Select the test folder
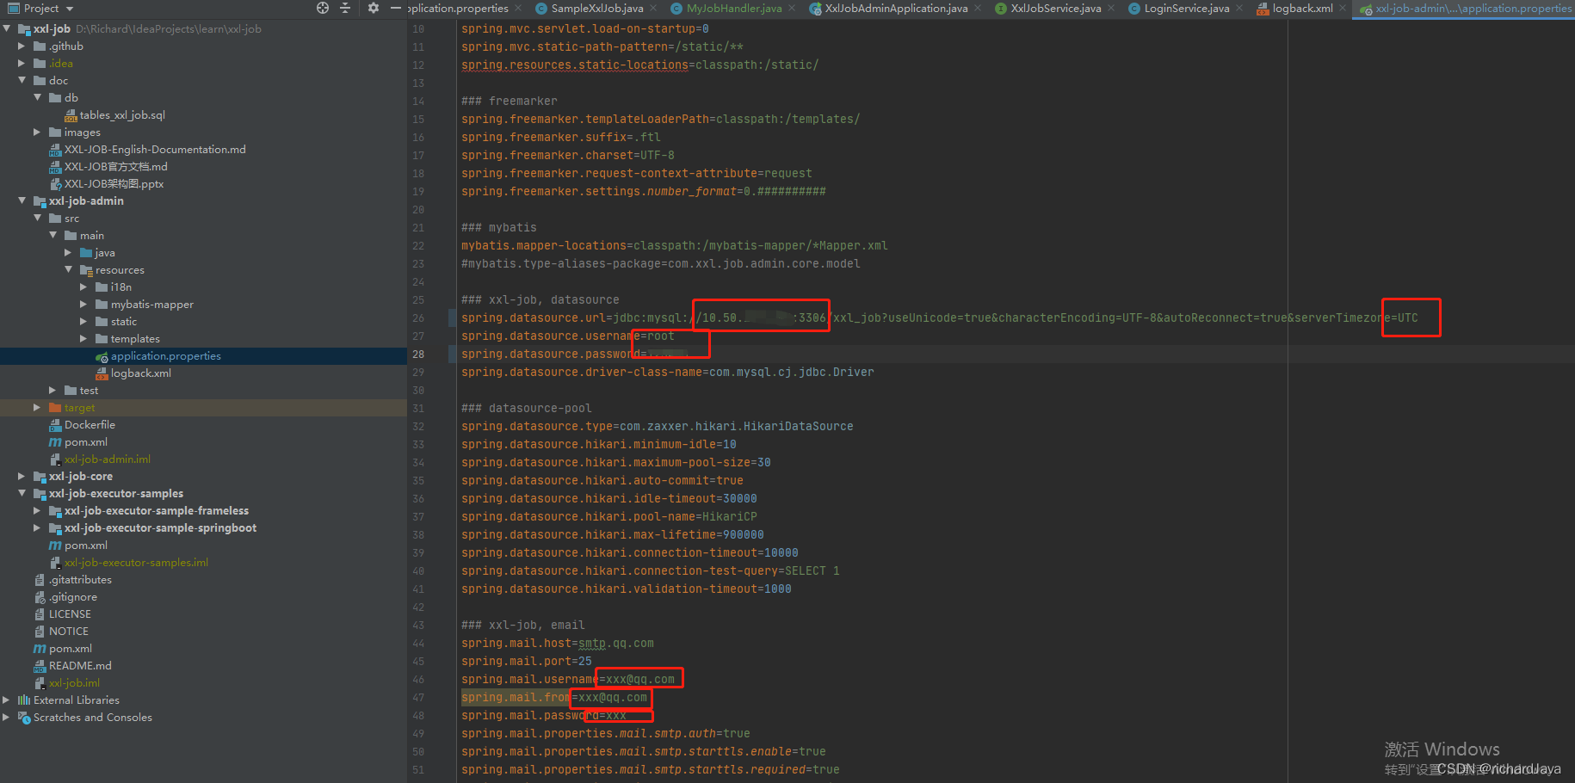1575x783 pixels. tap(89, 390)
